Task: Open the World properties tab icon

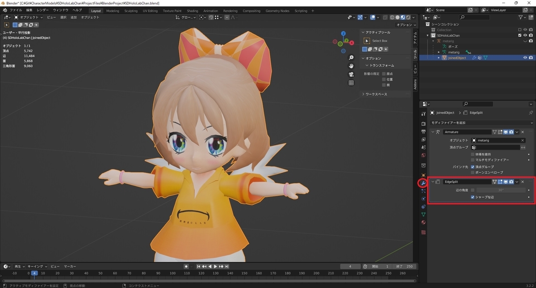Action: point(423,156)
